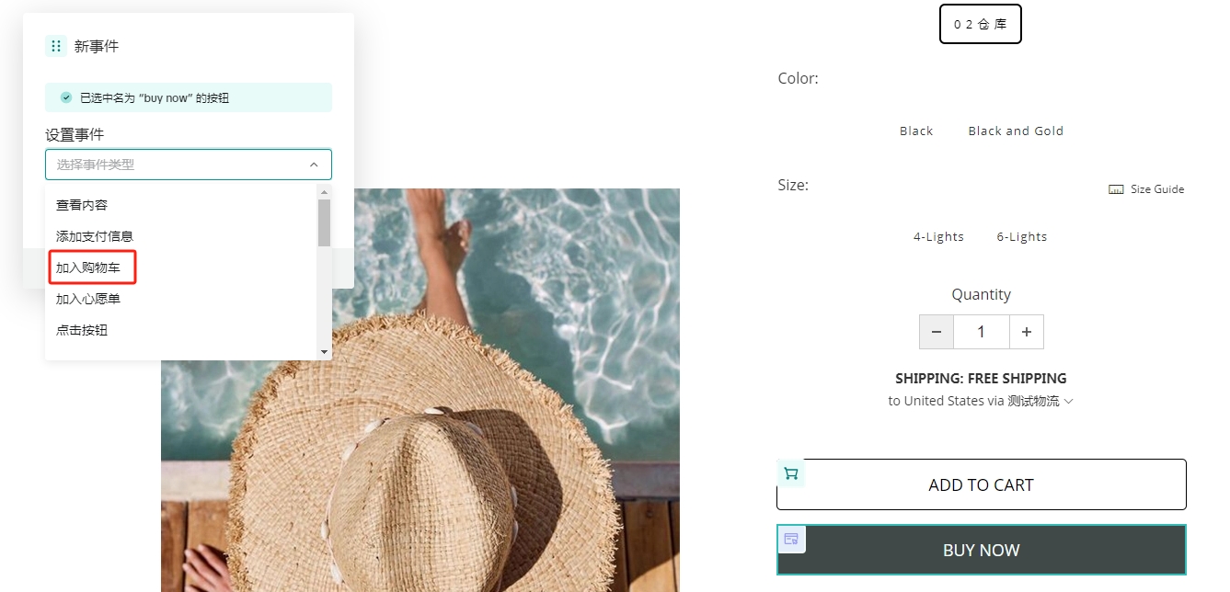
Task: Click the event list scroll-down arrow
Action: tap(324, 352)
